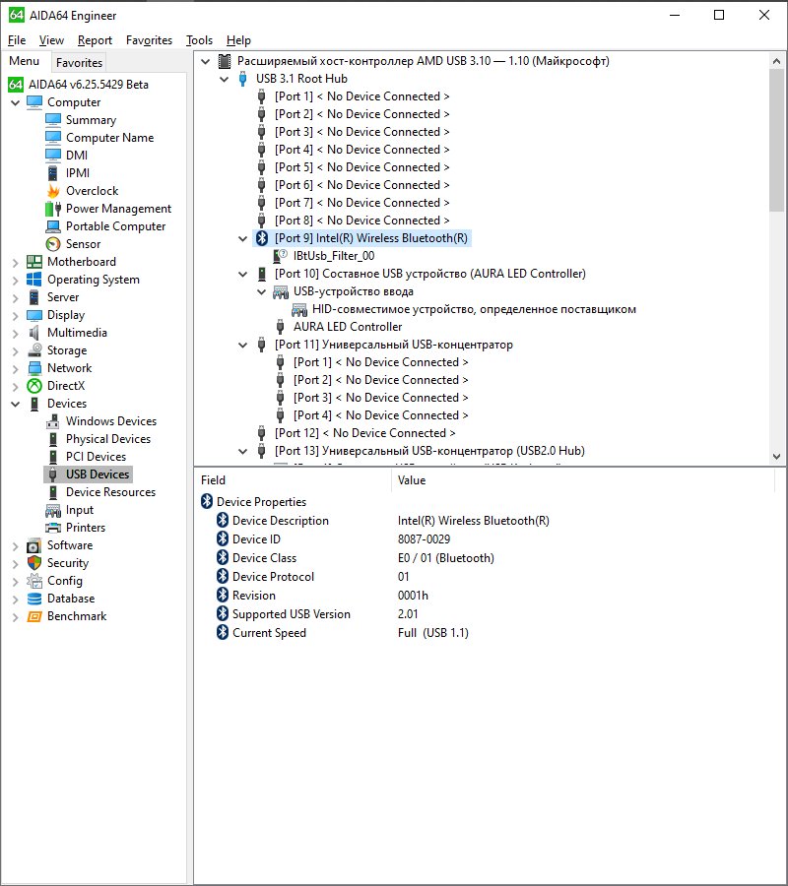This screenshot has width=788, height=886.
Task: Click the device tree scroll-down arrow
Action: click(x=777, y=457)
